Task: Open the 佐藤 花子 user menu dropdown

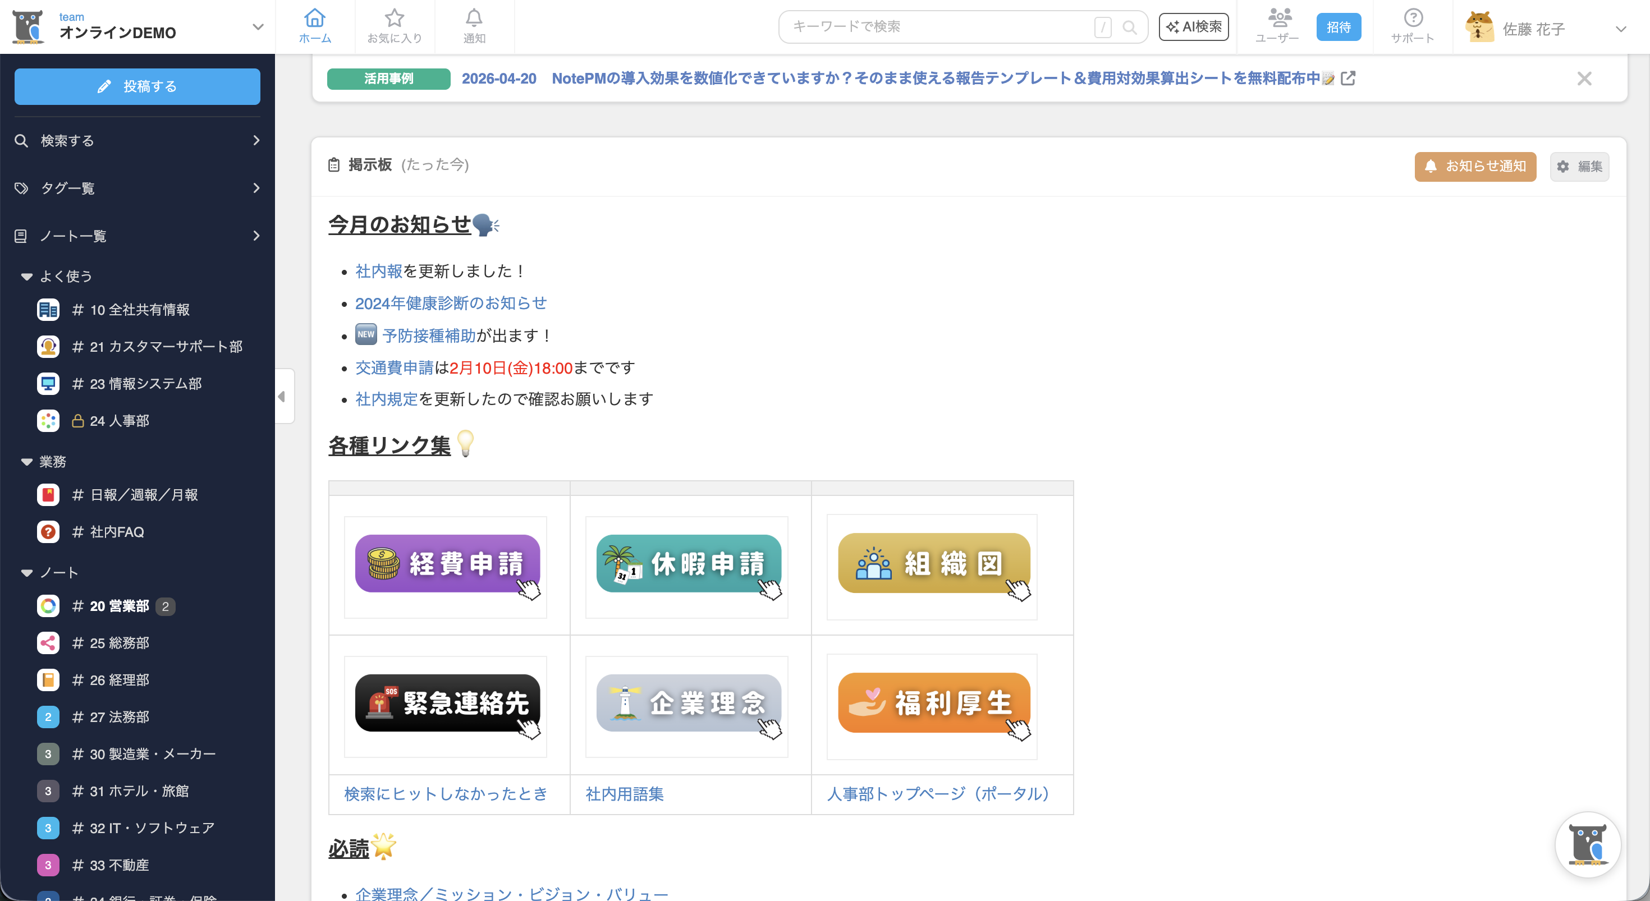Action: pos(1621,30)
